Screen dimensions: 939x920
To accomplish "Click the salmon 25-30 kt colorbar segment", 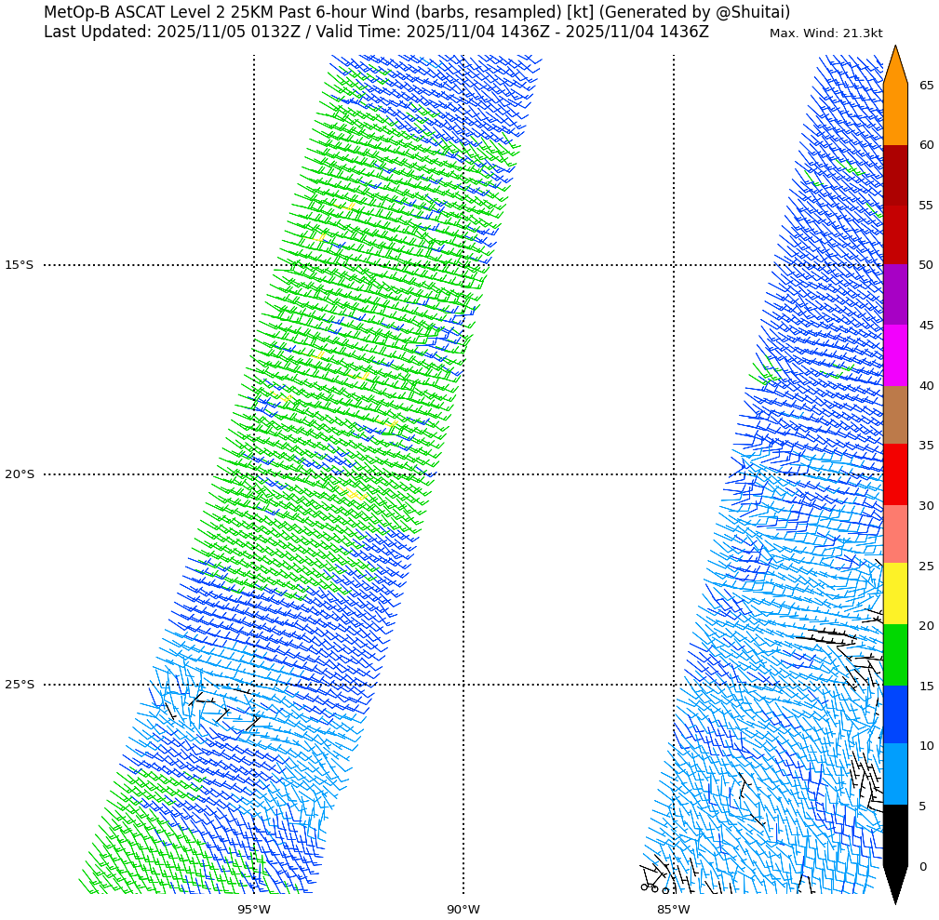I will (894, 534).
